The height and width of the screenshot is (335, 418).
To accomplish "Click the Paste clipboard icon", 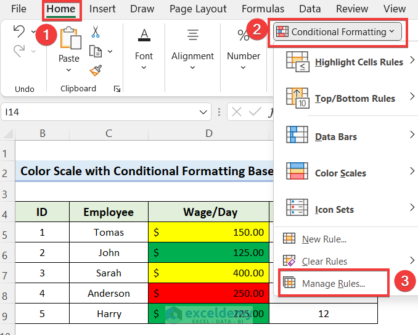I will (70, 38).
